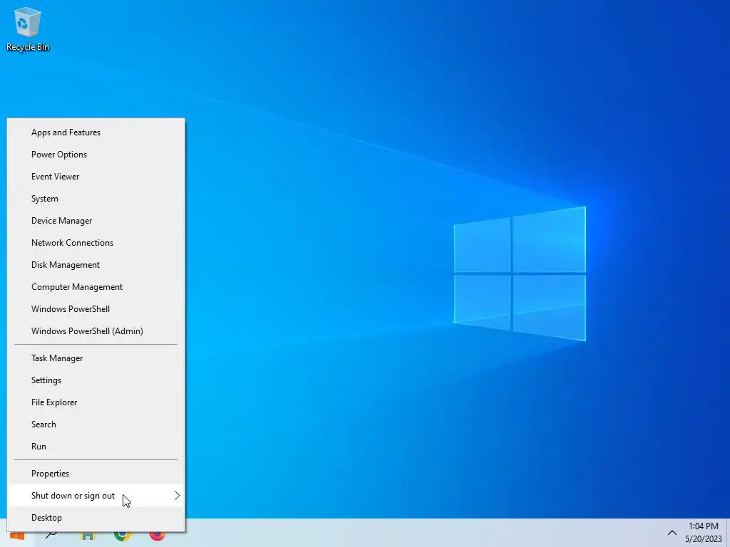Expand the Shut down or sign out arrow
Screen dimensions: 730x547
[177, 496]
